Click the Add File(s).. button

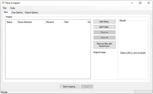click(x=104, y=22)
